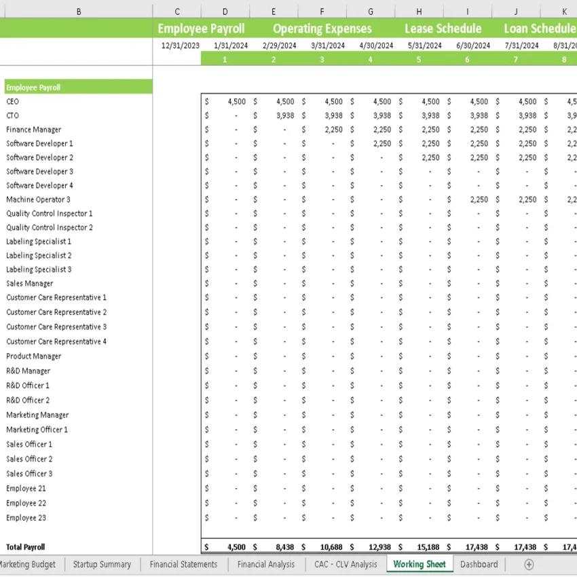Open the Financial Statements sheet
The image size is (577, 577).
point(182,564)
